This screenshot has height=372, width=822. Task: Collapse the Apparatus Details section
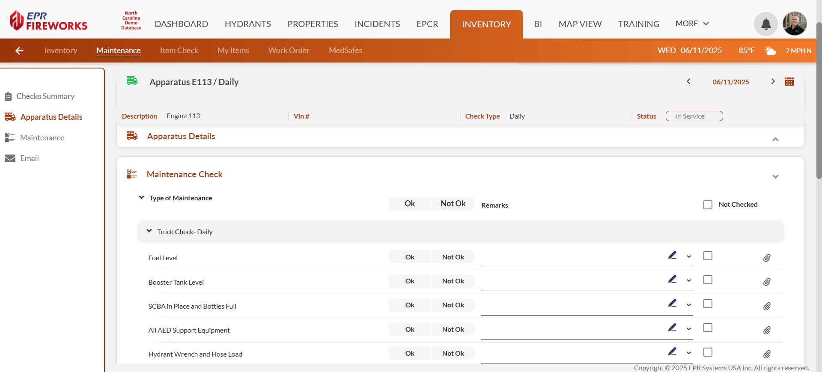pos(775,139)
